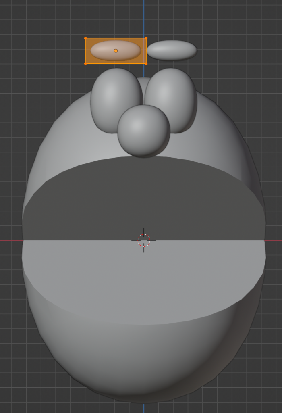This screenshot has height=413, width=282.
Task: Click empty grid in top-left corner to deselect
Action: pyautogui.click(x=24, y=20)
